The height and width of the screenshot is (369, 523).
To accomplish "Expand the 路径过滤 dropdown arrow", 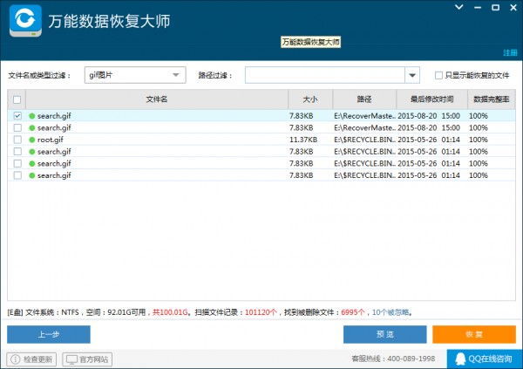I will (412, 76).
